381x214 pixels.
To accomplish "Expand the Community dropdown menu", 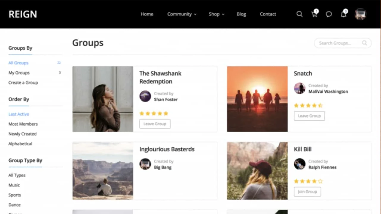I will click(x=182, y=14).
